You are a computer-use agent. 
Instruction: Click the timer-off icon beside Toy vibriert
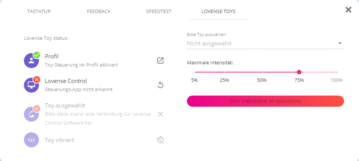(160, 140)
